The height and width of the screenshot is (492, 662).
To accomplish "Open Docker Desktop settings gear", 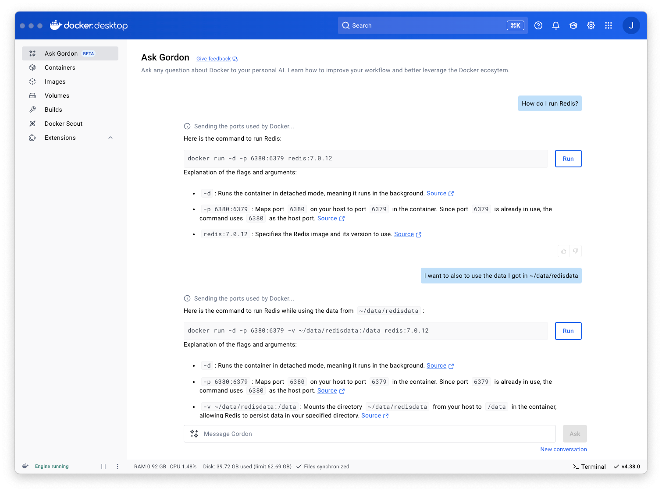I will (591, 25).
